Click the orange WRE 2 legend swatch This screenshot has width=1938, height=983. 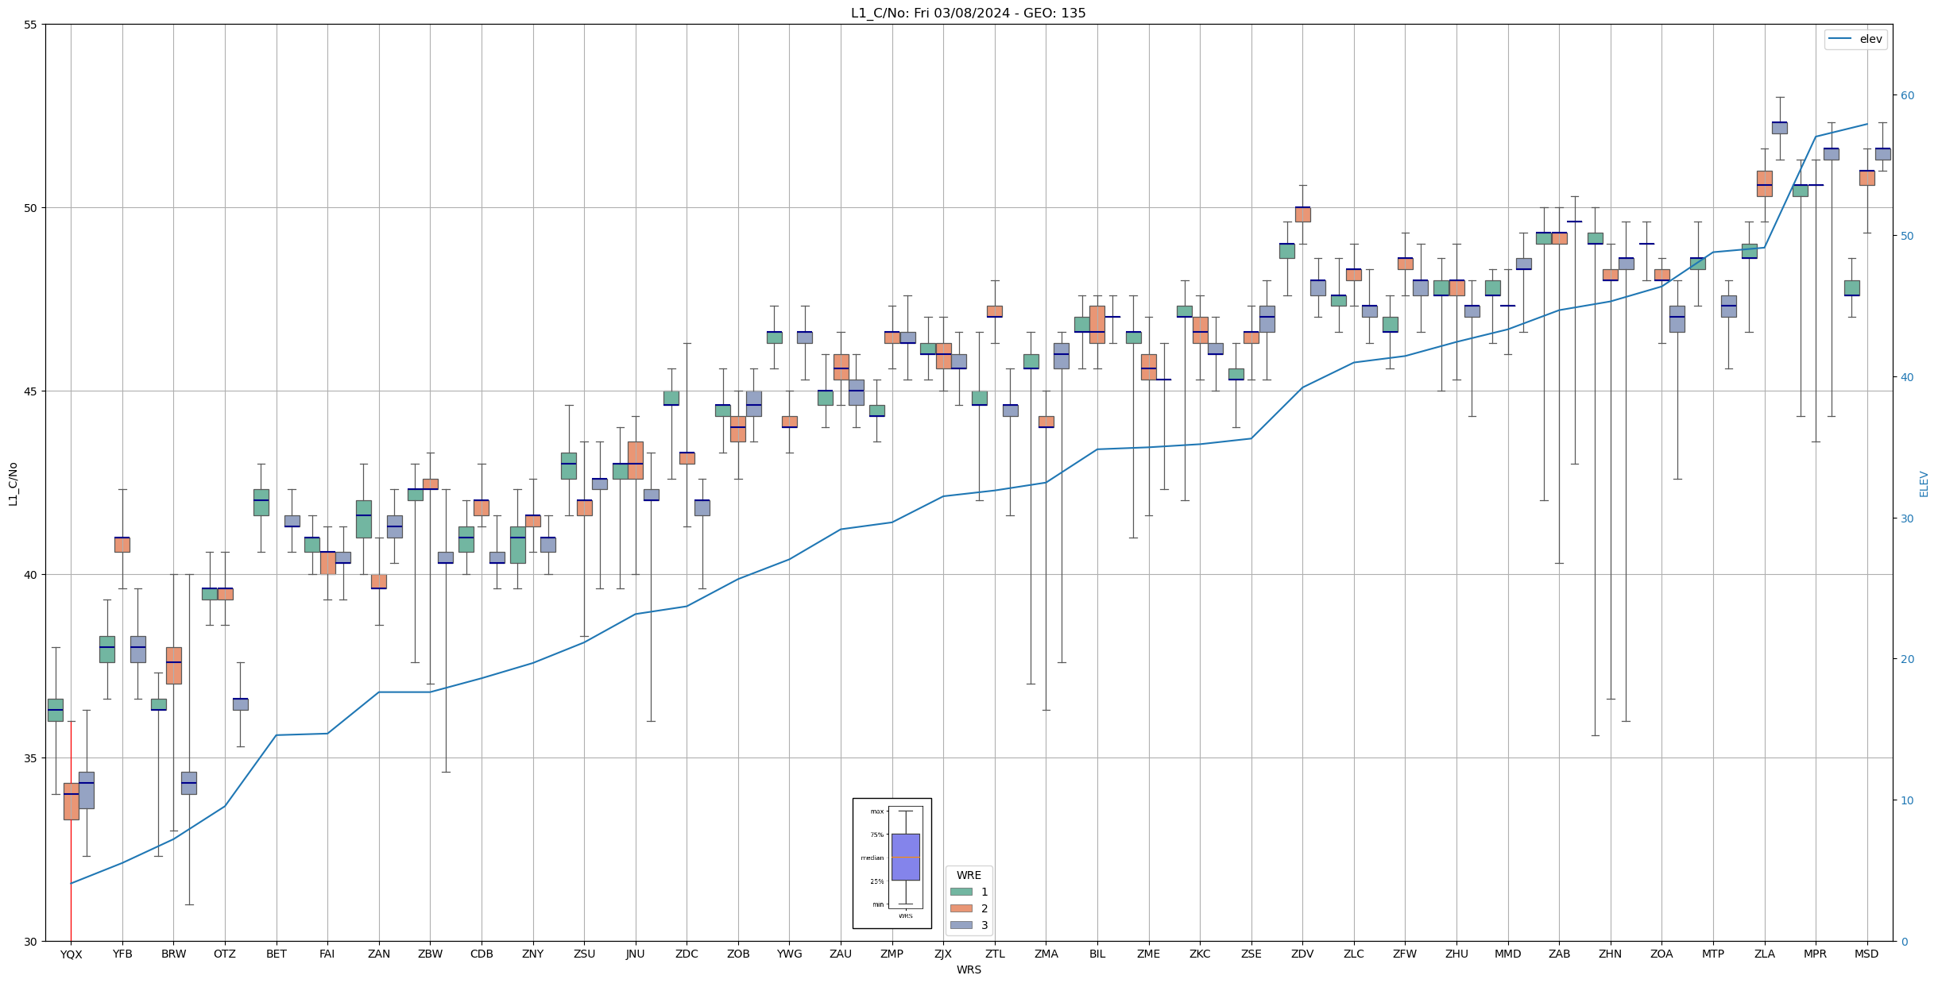click(961, 908)
